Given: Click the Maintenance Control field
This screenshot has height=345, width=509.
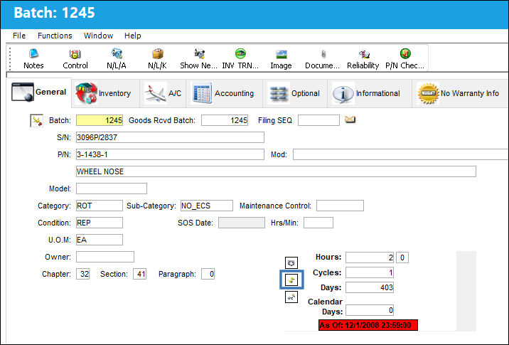Looking at the screenshot, I should (x=341, y=206).
